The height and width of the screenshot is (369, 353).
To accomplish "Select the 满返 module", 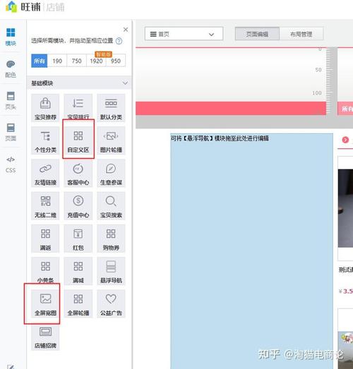I will tap(45, 238).
